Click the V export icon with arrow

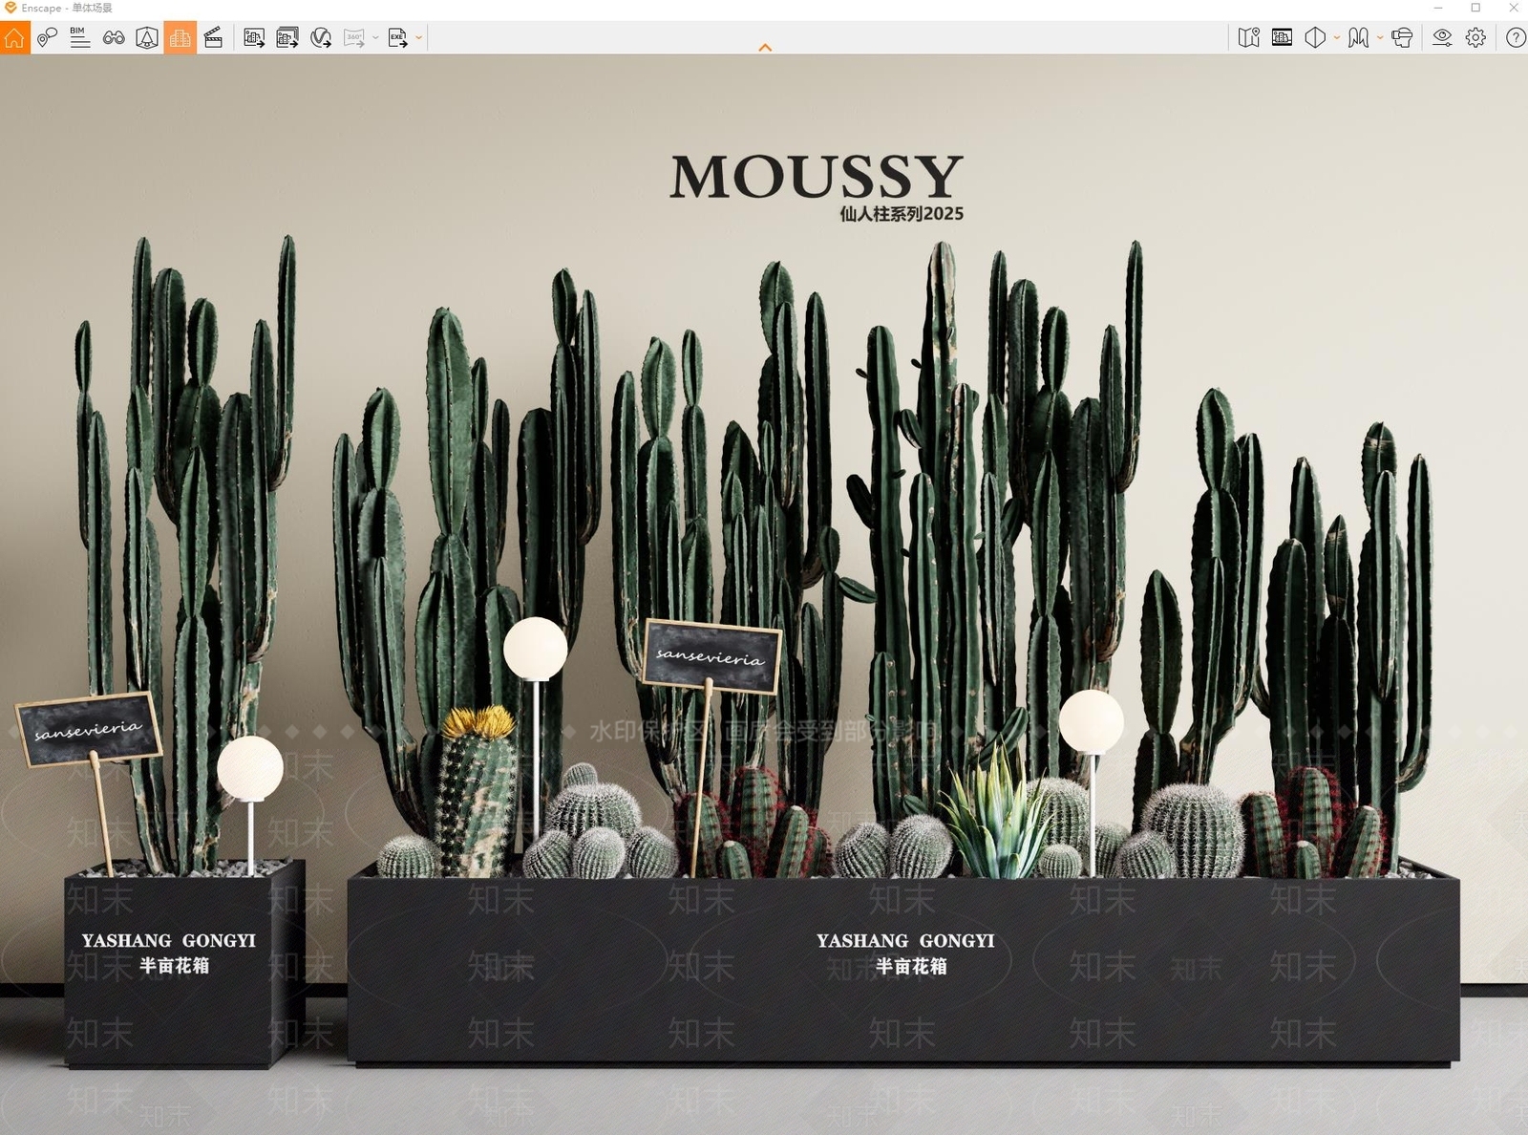coord(321,38)
